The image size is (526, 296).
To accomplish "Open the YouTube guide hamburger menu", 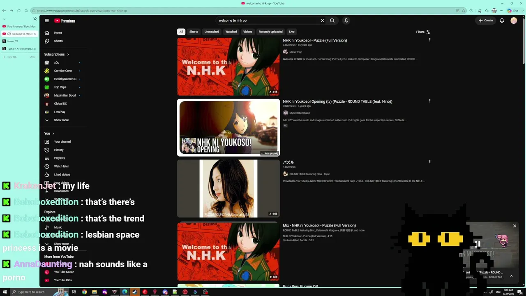I will [47, 21].
